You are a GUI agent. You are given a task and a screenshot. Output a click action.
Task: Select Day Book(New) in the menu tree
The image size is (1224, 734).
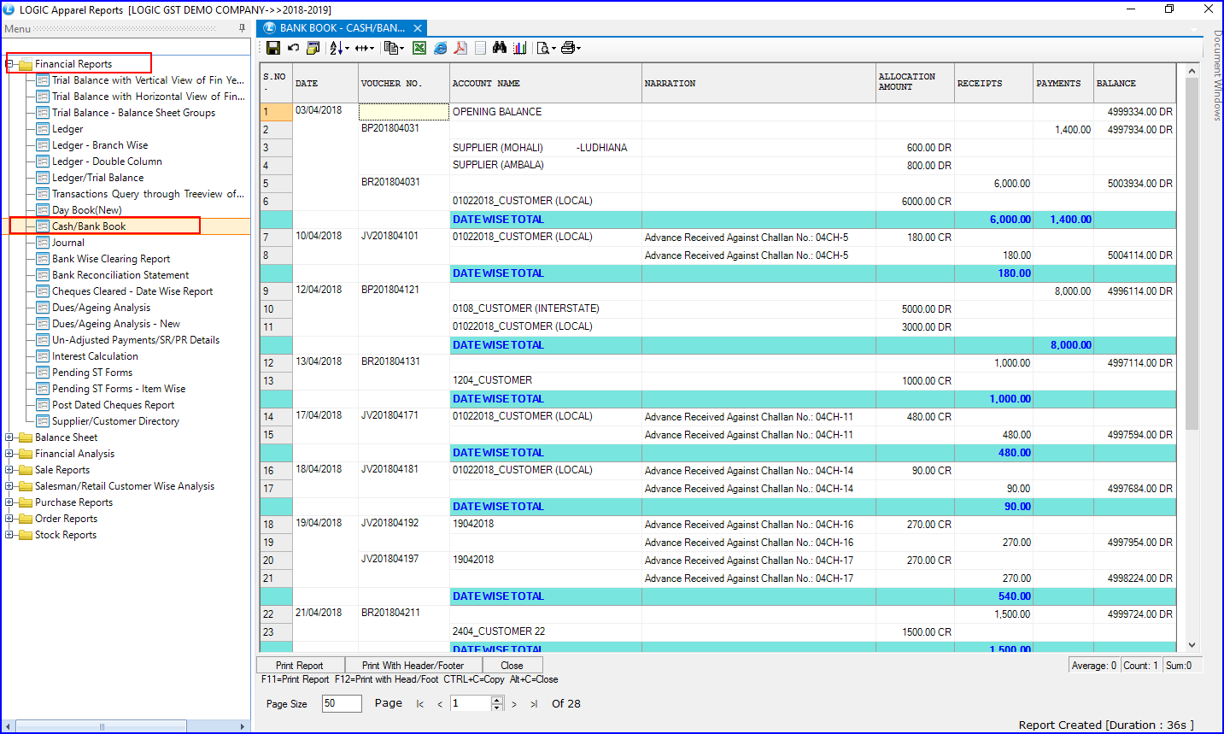[x=86, y=210]
